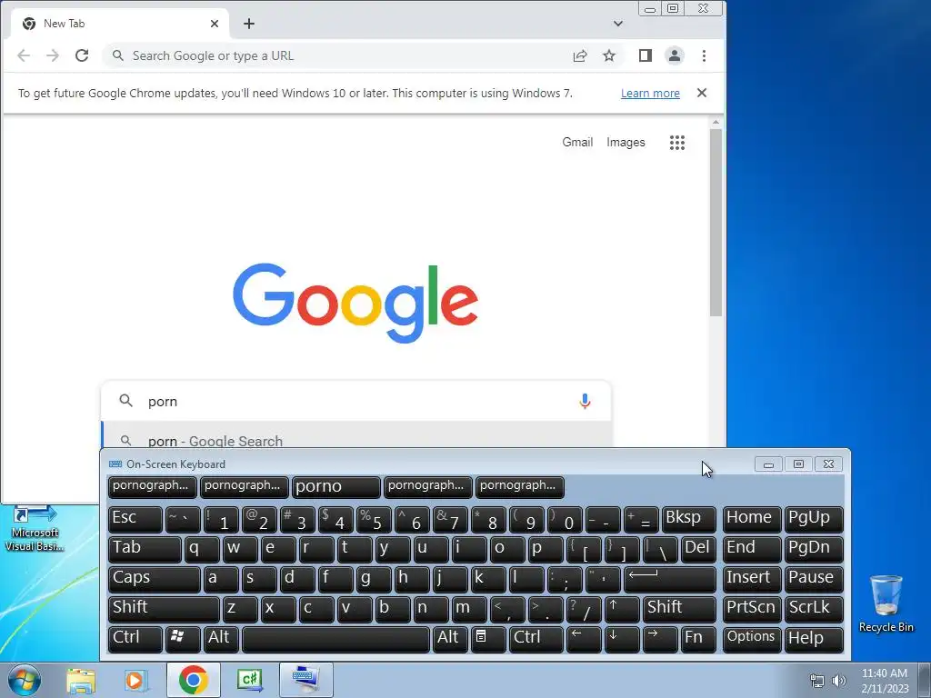The width and height of the screenshot is (931, 698).
Task: Click the left arrow key
Action: [x=585, y=639]
